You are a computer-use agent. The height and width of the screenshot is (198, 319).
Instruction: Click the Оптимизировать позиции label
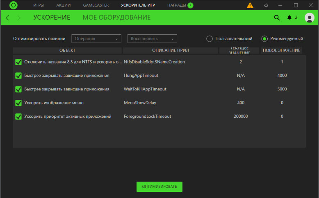tap(39, 38)
